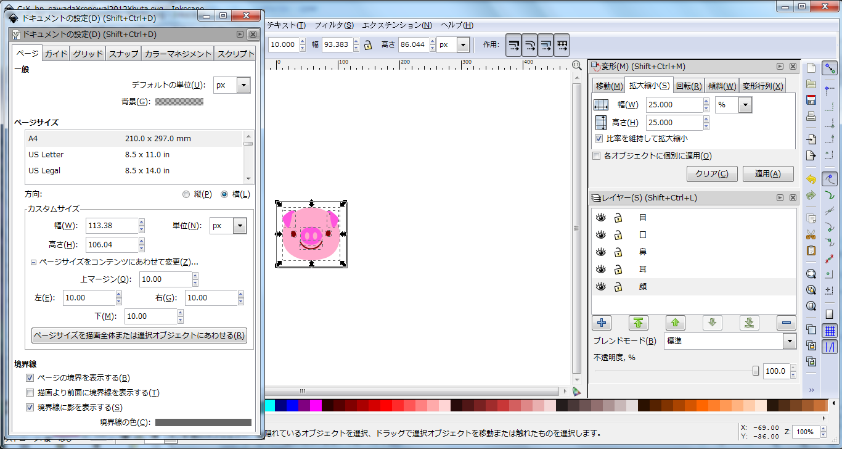Toggle 比率を維持して拡大縮小 checkbox
842x449 pixels.
(x=599, y=139)
